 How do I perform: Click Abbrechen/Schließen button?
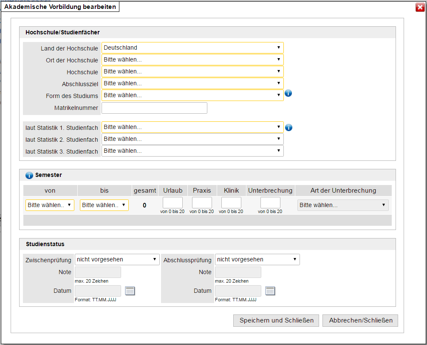(x=360, y=320)
